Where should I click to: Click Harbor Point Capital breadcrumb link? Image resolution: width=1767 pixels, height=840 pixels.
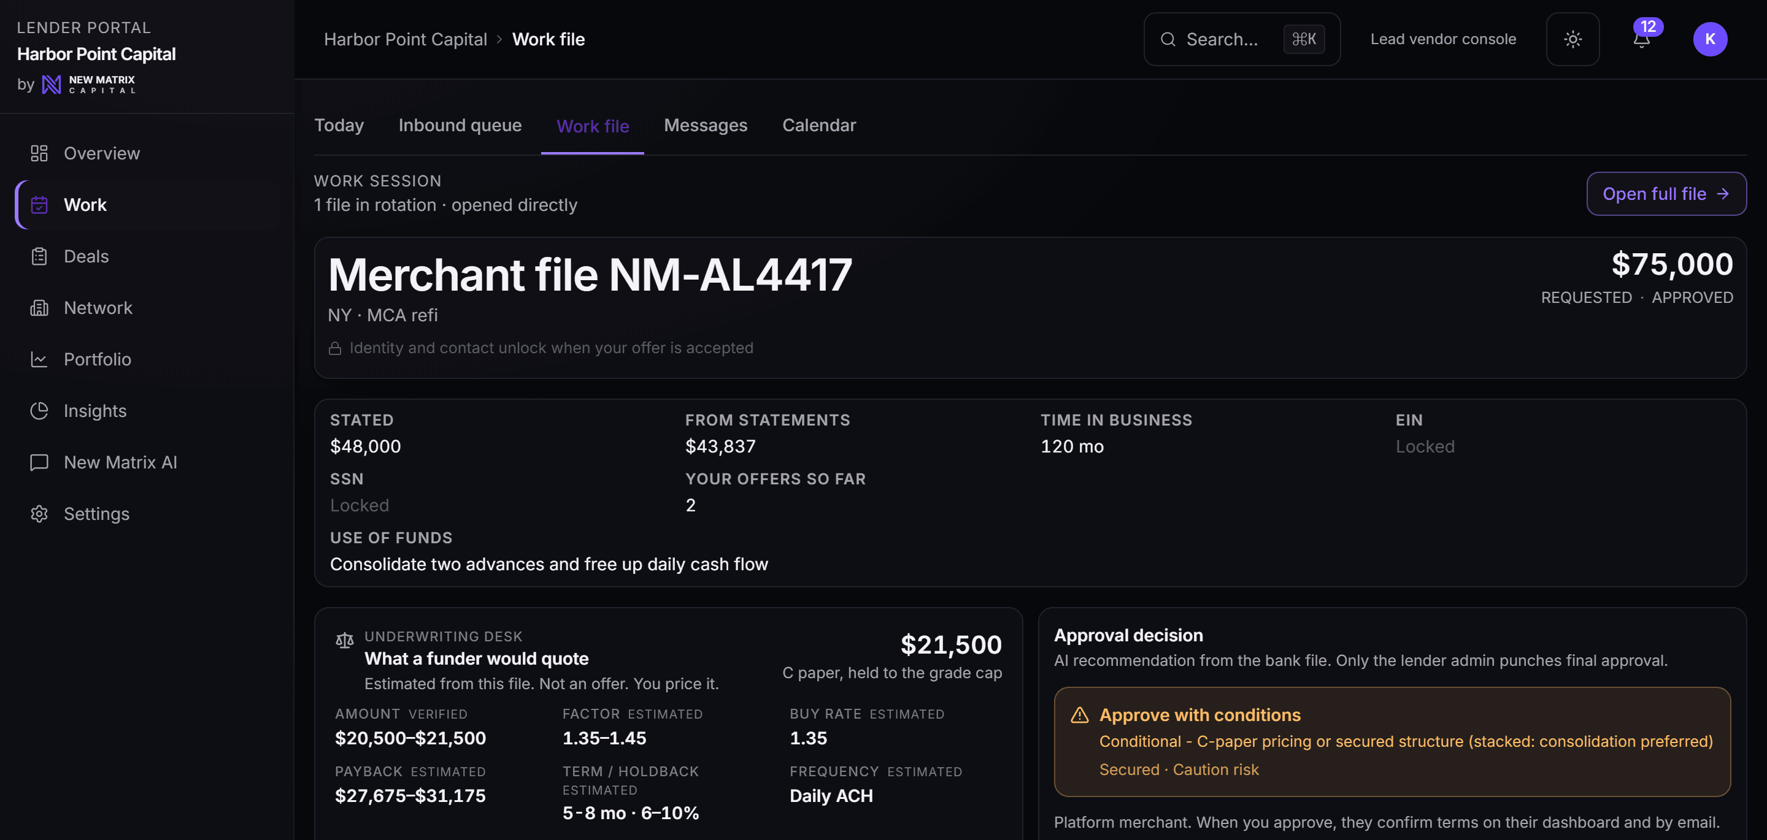tap(405, 39)
